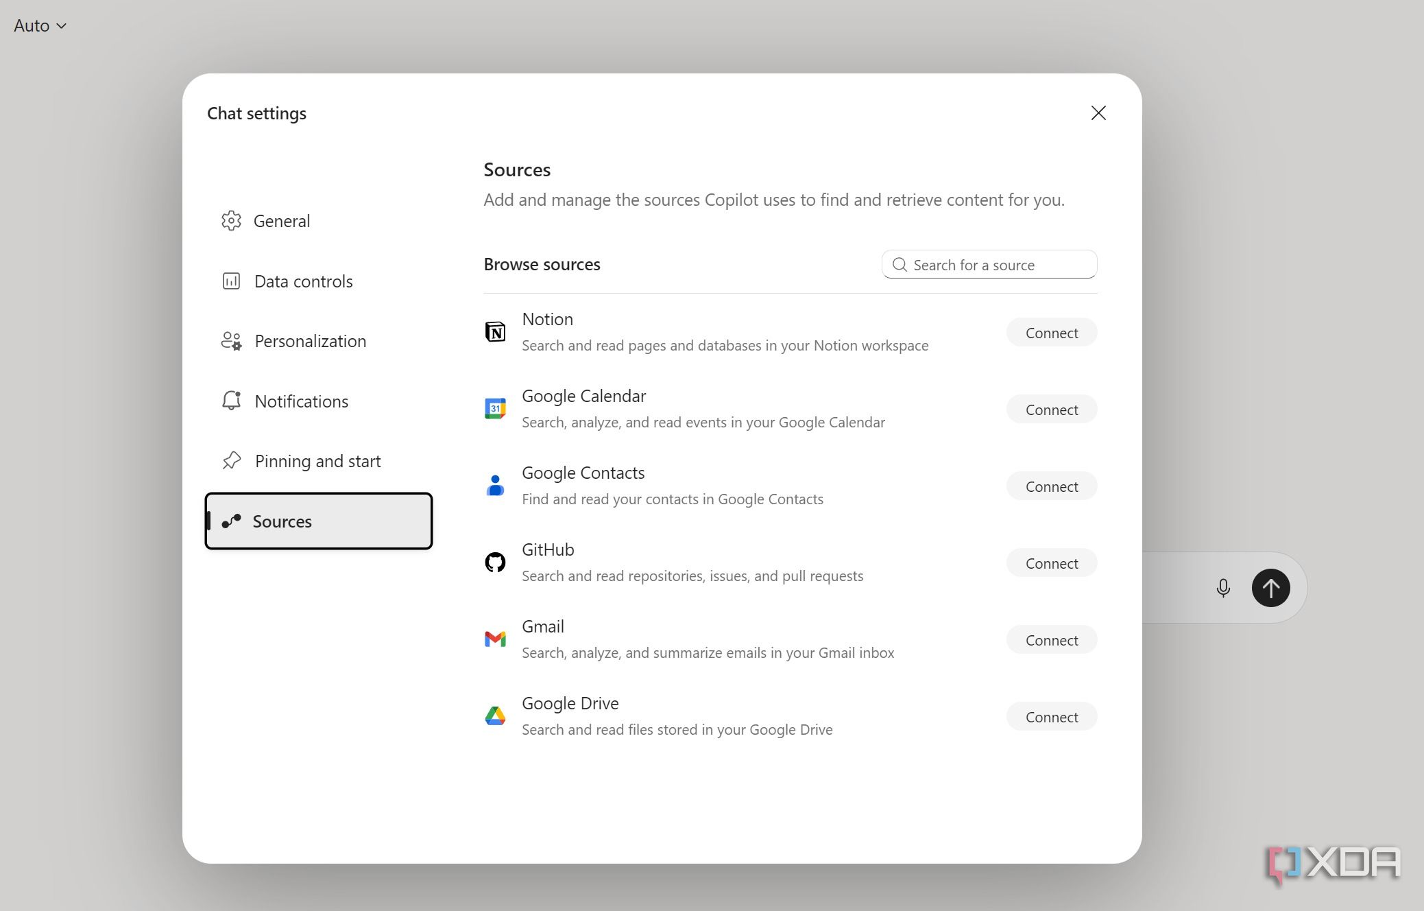The height and width of the screenshot is (911, 1424).
Task: Click the send arrow button
Action: [1271, 588]
